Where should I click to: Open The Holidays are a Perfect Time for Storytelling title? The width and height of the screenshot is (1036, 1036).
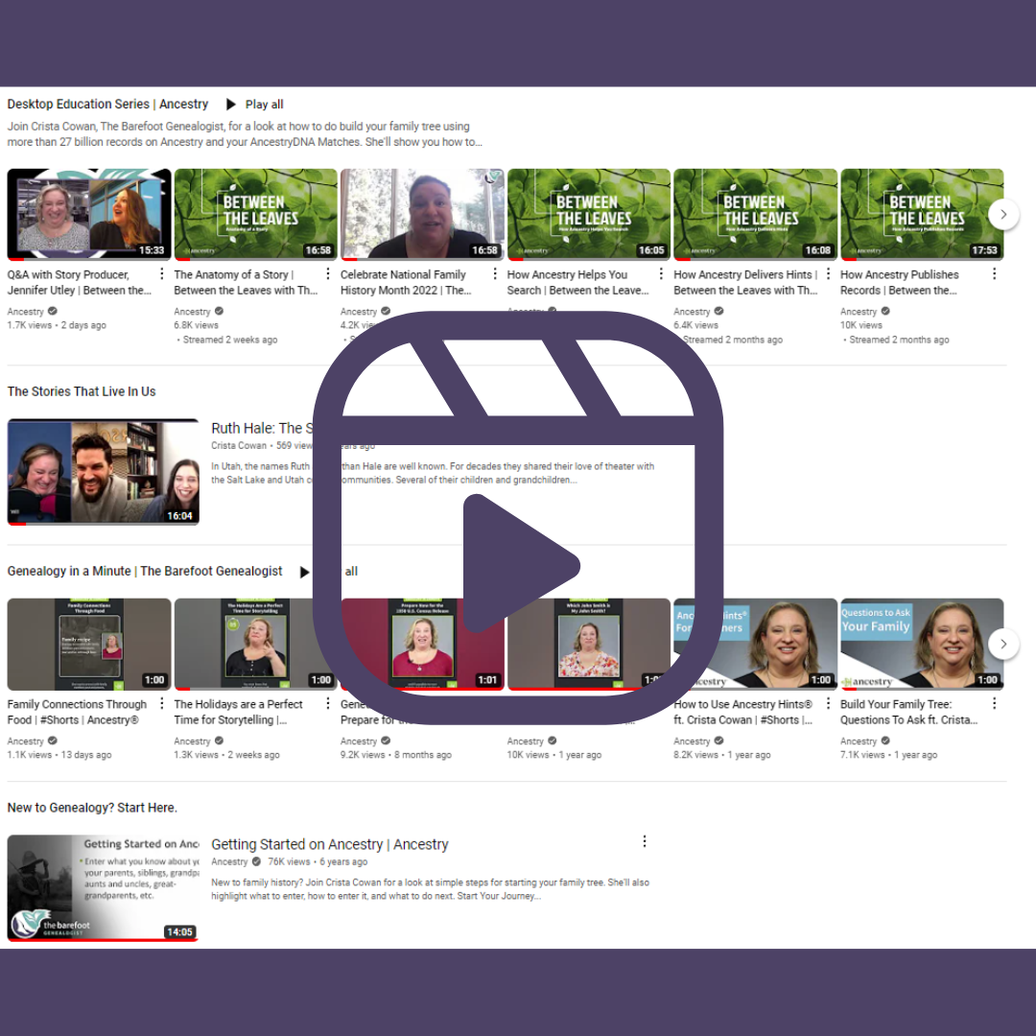(239, 712)
